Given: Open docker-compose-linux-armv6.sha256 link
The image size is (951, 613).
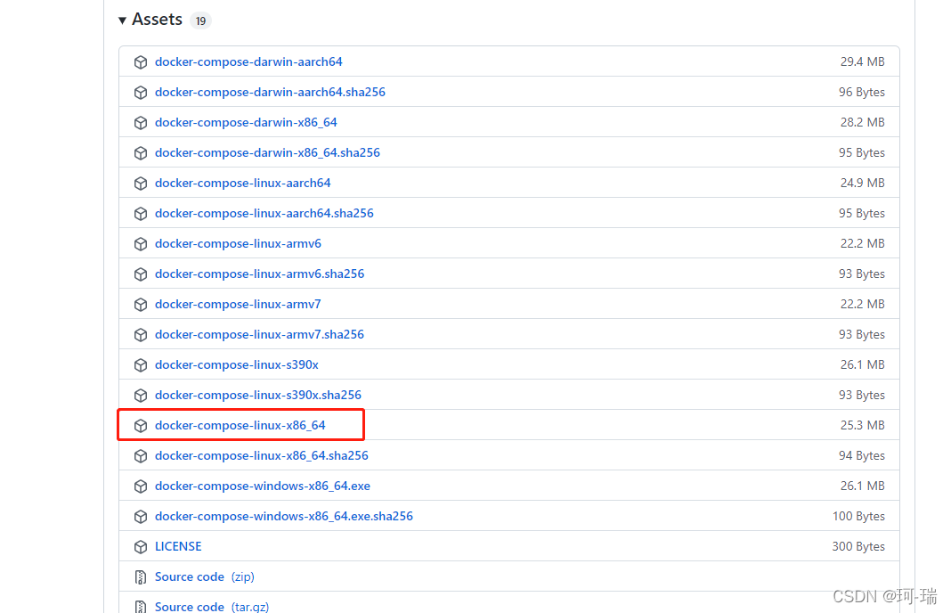Looking at the screenshot, I should (x=260, y=274).
